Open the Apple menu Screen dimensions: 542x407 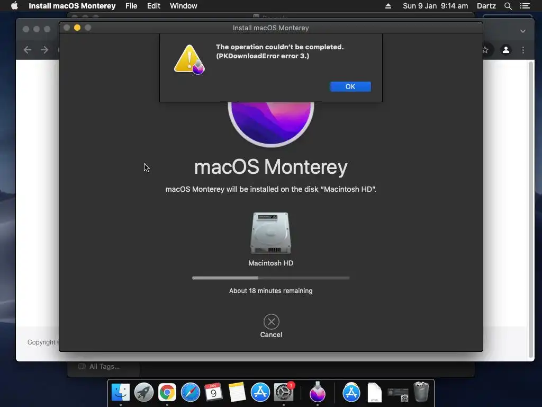14,6
